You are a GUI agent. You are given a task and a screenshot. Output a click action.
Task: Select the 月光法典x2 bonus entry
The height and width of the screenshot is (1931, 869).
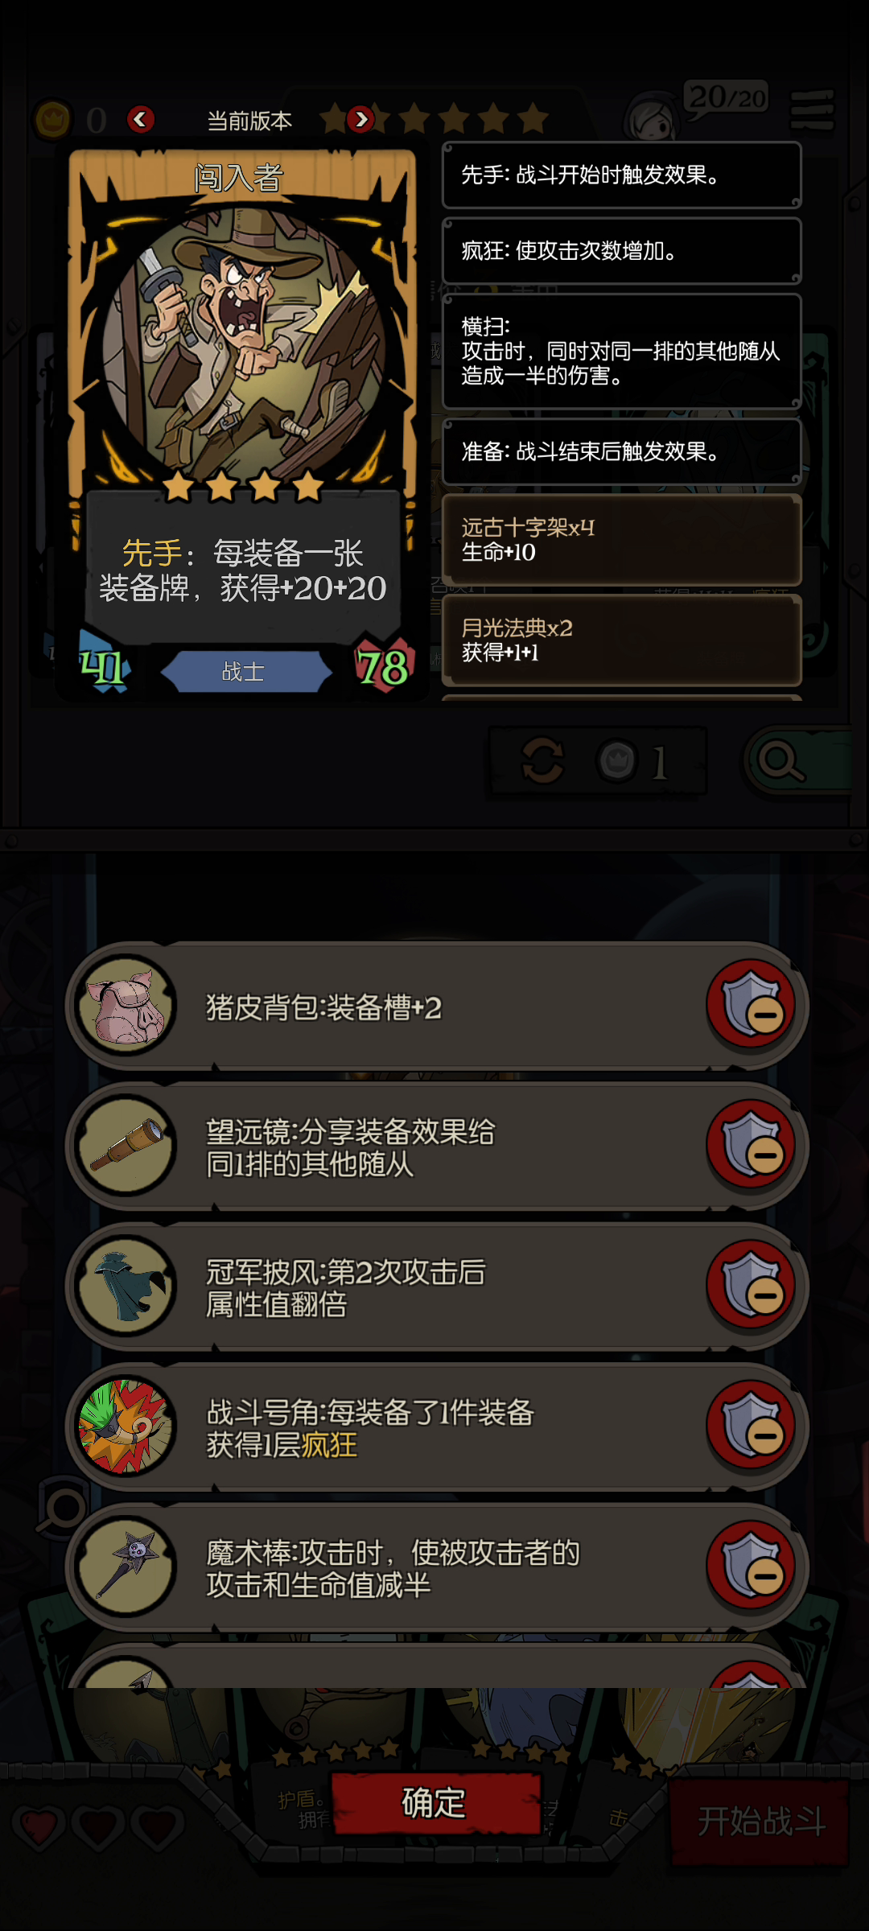coord(622,640)
